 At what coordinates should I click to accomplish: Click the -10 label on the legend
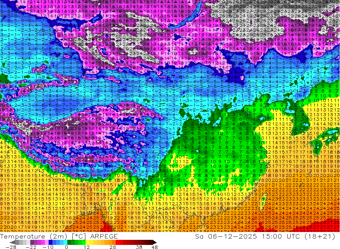48,247
